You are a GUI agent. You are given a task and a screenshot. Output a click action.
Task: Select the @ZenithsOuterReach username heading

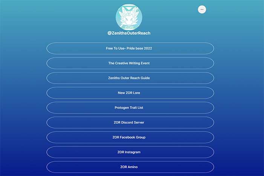(129, 33)
